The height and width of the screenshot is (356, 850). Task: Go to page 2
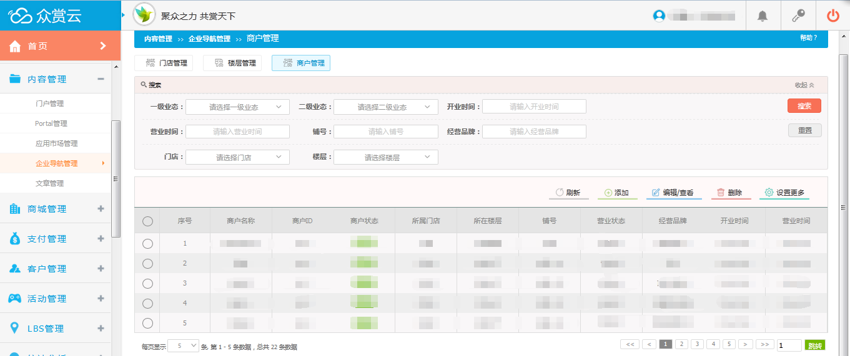click(x=681, y=344)
